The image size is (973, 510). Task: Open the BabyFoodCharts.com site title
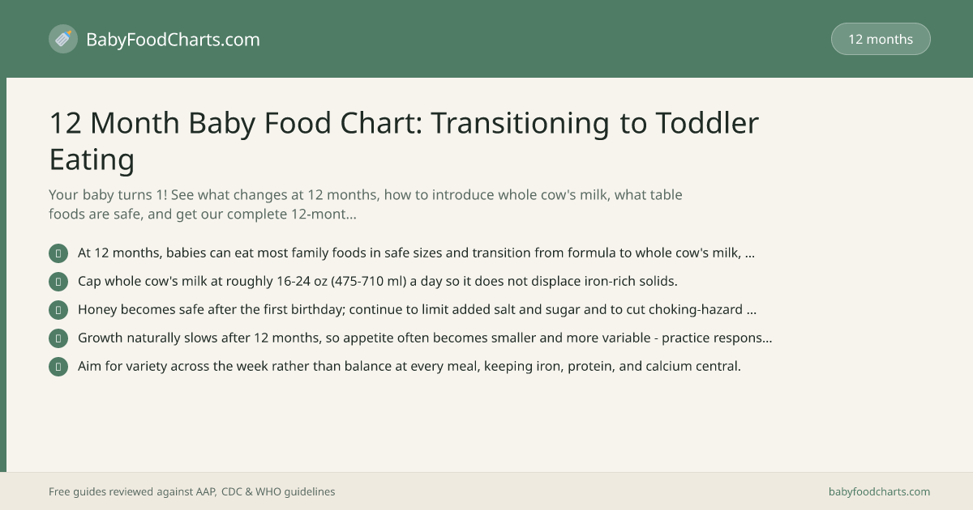pyautogui.click(x=173, y=39)
